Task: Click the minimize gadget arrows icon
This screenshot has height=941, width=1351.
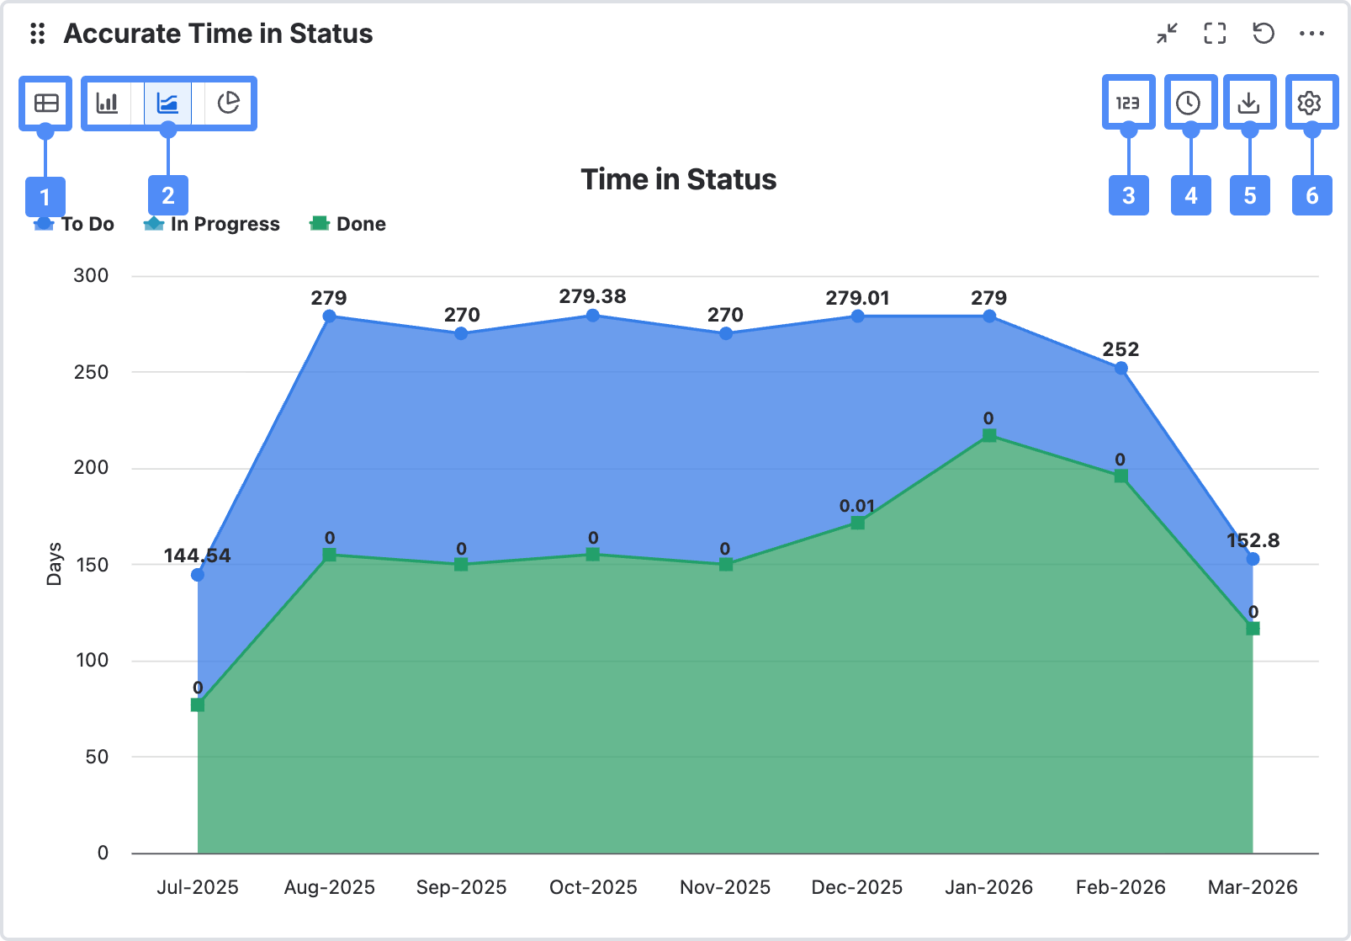Action: [x=1167, y=34]
